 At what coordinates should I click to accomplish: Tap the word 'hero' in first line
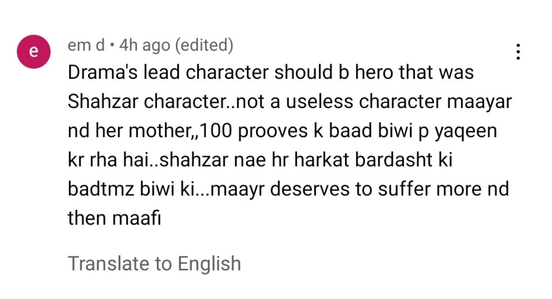374,72
